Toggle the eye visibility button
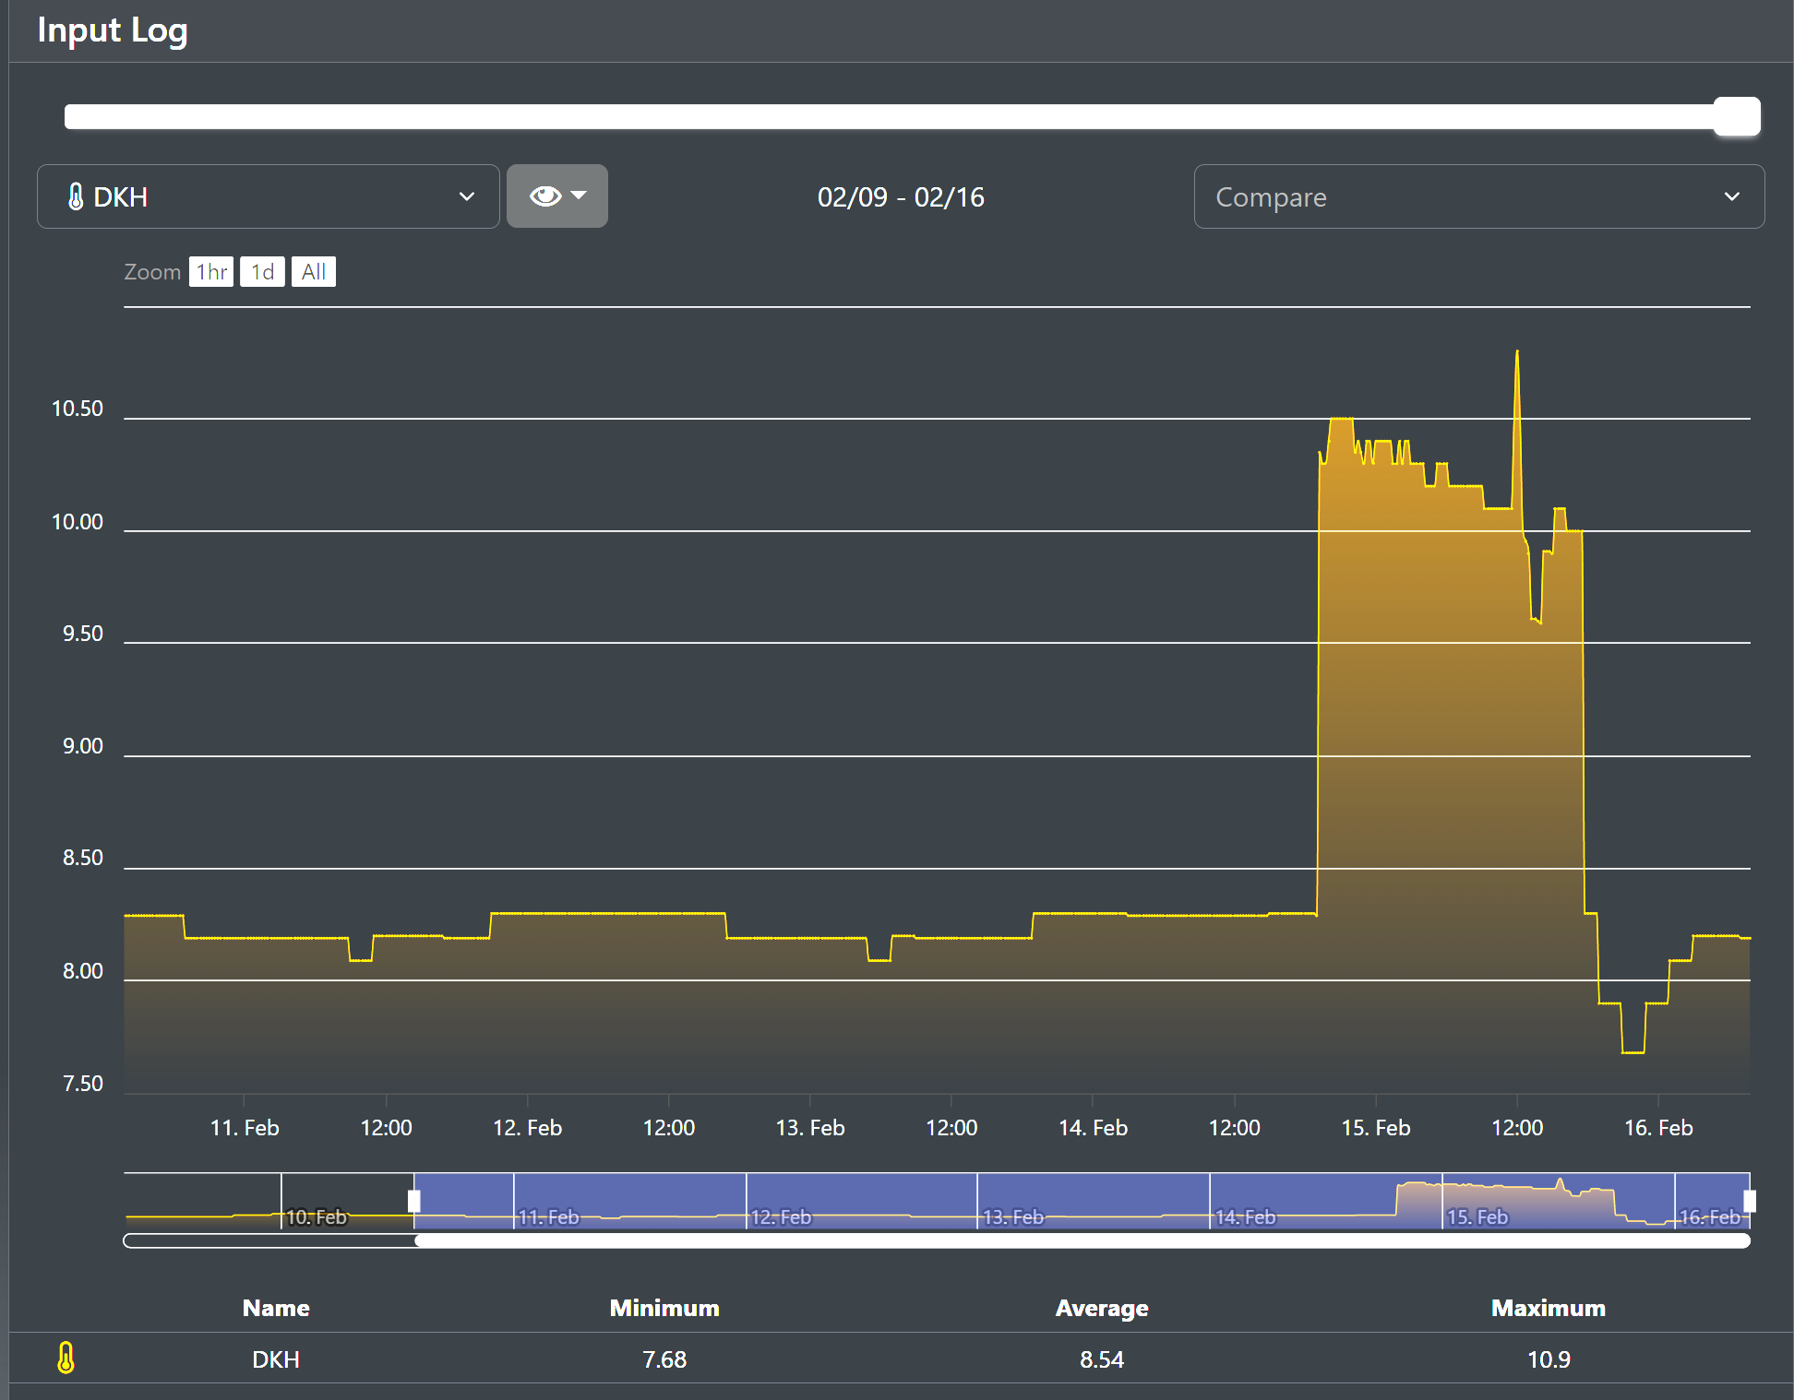The width and height of the screenshot is (1794, 1400). coord(545,196)
